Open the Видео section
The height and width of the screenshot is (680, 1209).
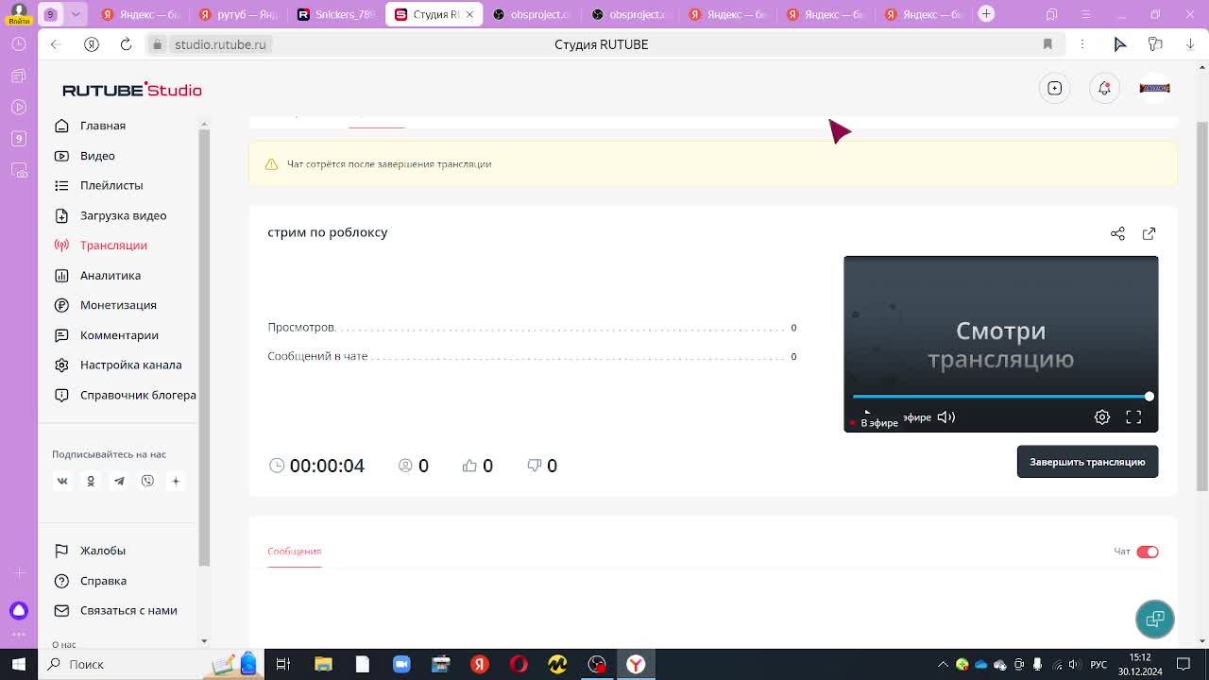(97, 156)
